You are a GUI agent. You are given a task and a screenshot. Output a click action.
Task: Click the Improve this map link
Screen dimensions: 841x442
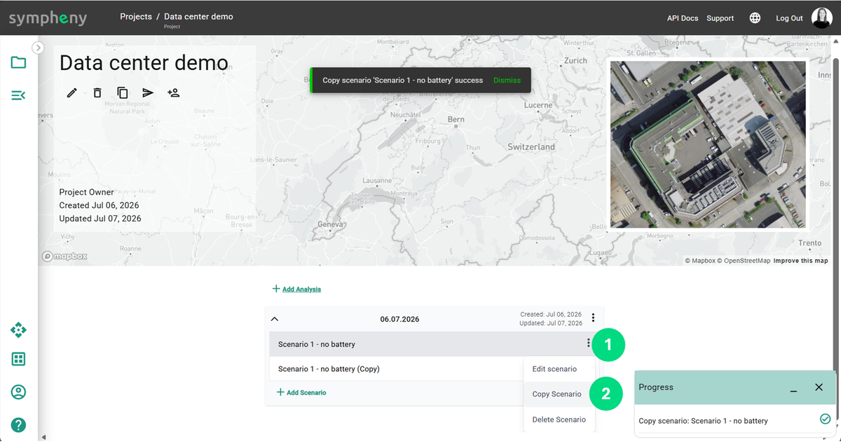800,261
